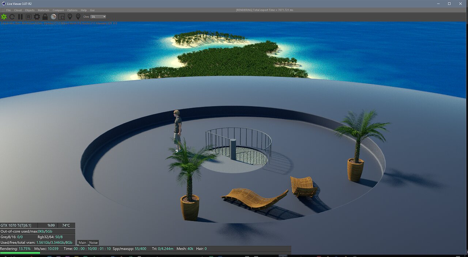Click the Time elapsed readout
This screenshot has width=468, height=257.
[87, 249]
